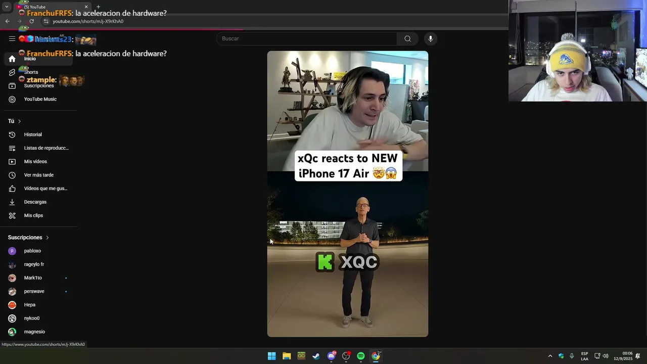Open YouTube Music in the sidebar
This screenshot has width=647, height=364.
[x=38, y=99]
